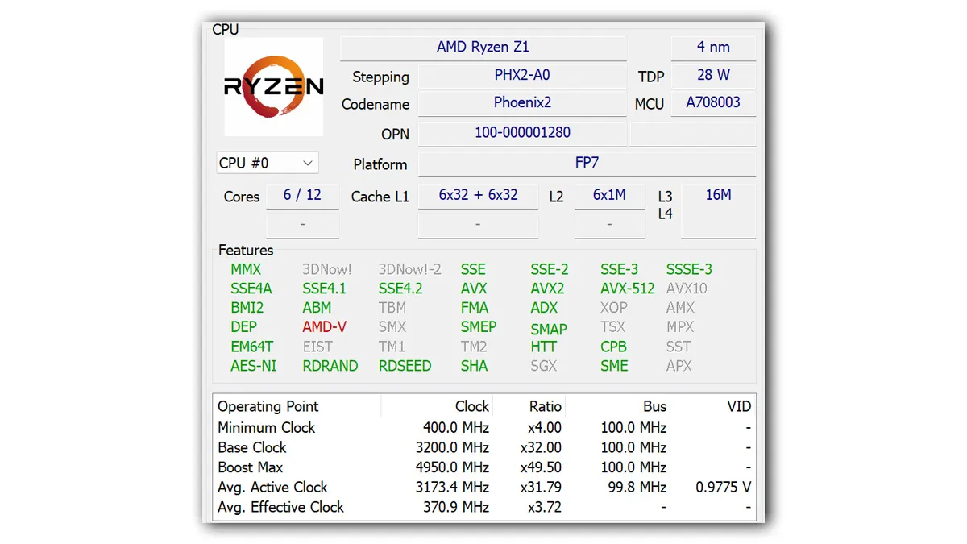Viewport: 967px width, 544px height.
Task: Click the SMEP feature label
Action: (x=479, y=327)
